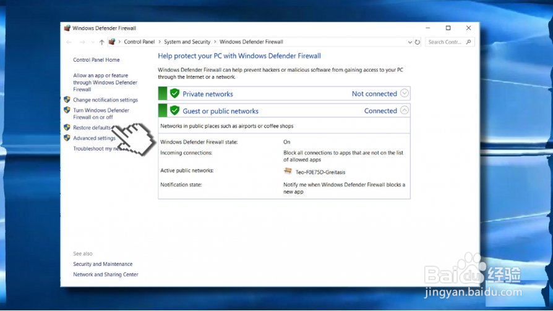This screenshot has width=553, height=311.
Task: Click shield icon beside Restore defaults
Action: [67, 127]
